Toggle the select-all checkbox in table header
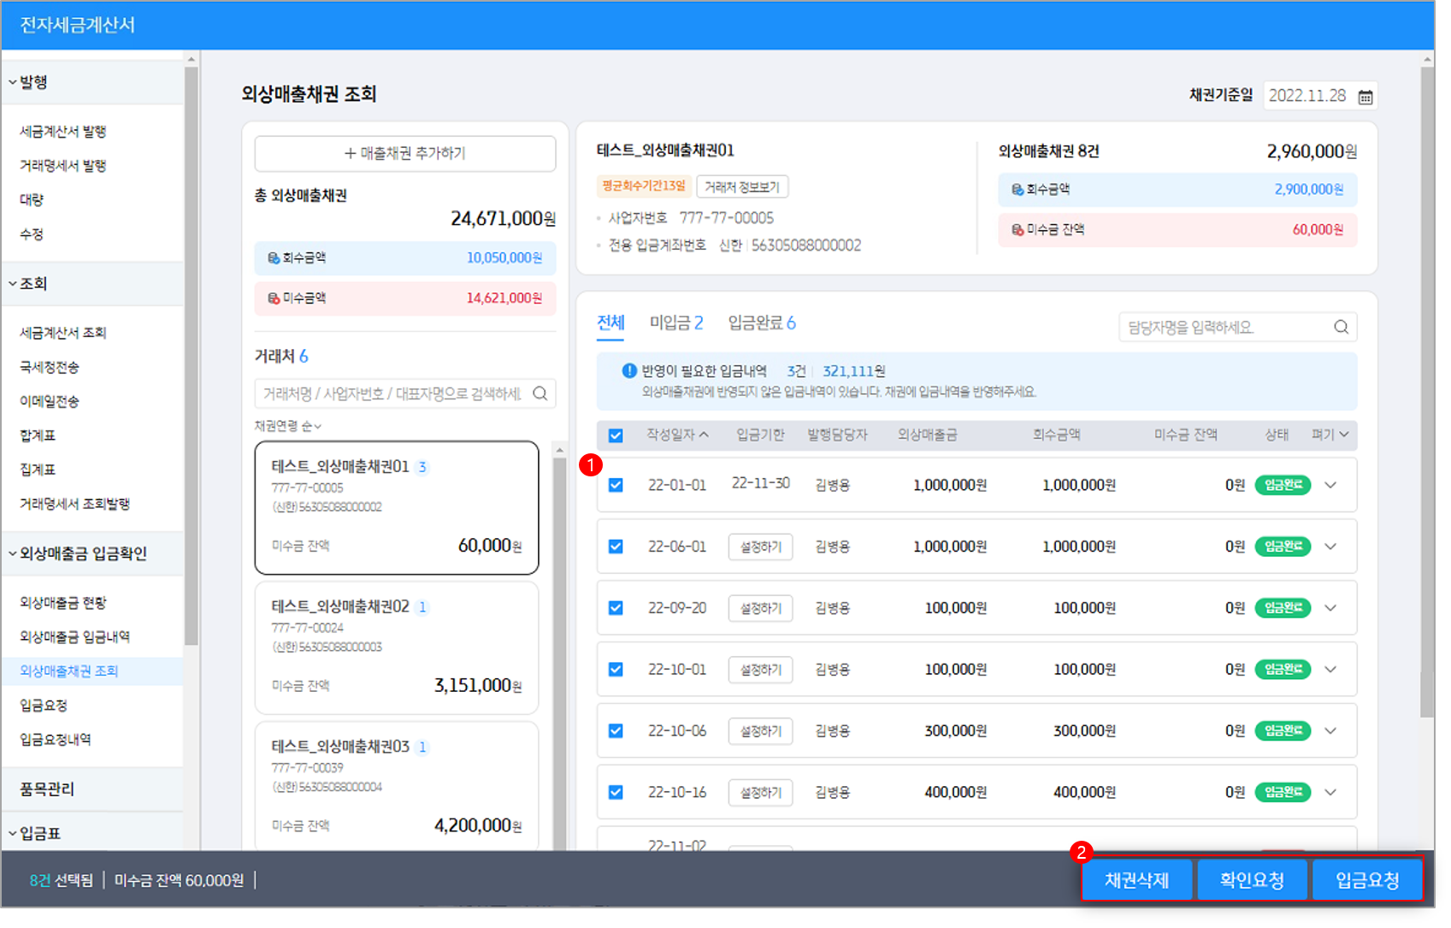The image size is (1451, 928). pos(616,435)
